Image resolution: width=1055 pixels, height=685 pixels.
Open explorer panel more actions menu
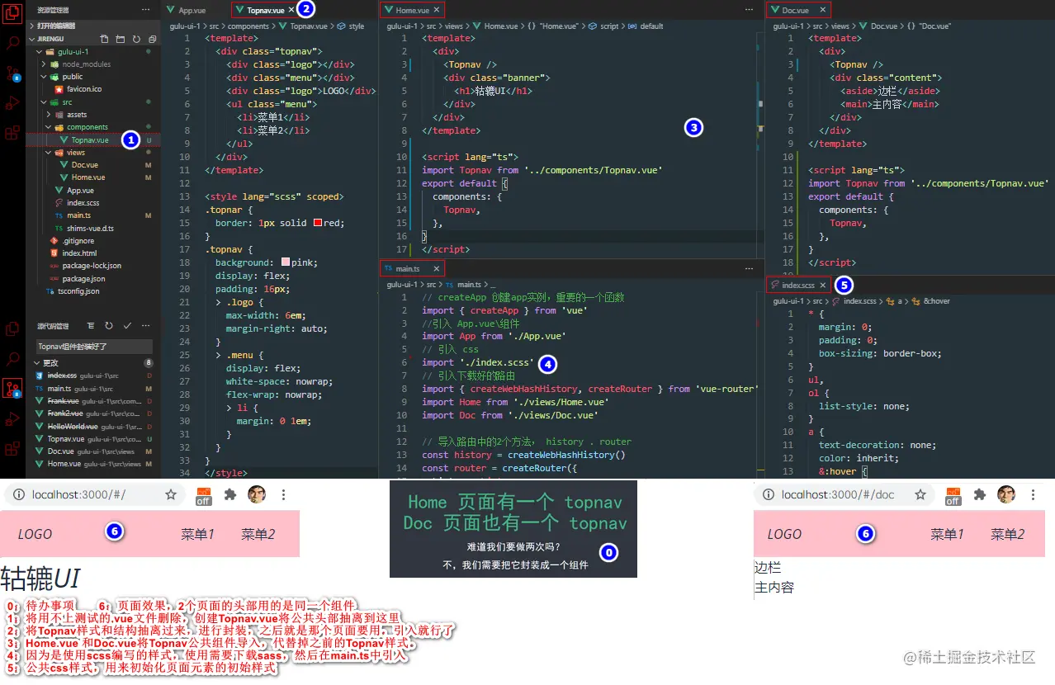click(x=146, y=10)
